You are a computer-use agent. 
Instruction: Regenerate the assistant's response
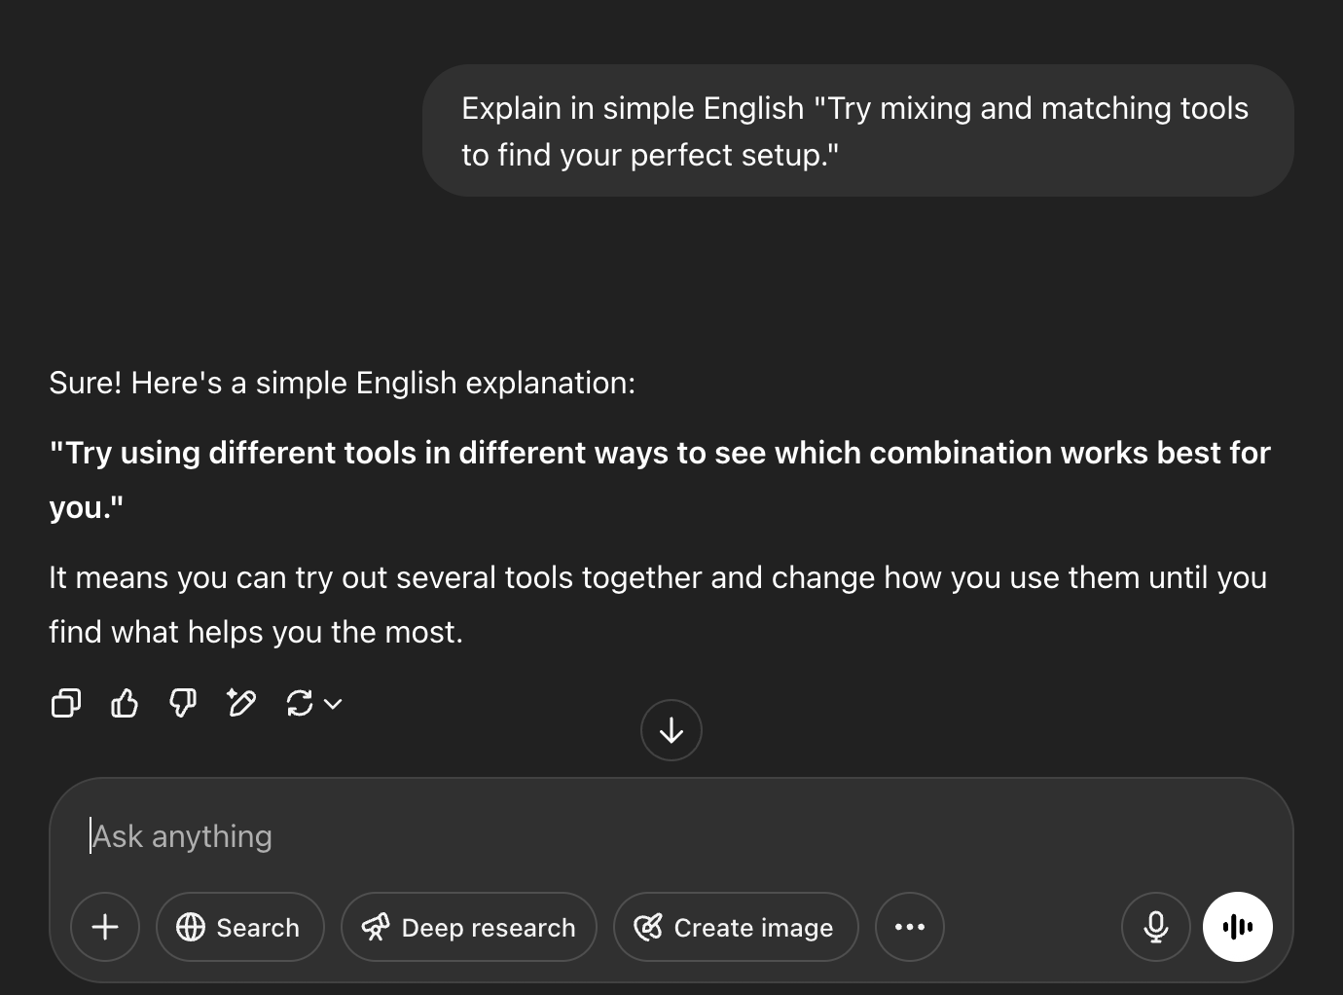pyautogui.click(x=298, y=703)
